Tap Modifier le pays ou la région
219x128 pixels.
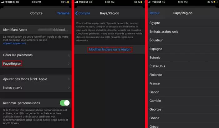(109, 50)
